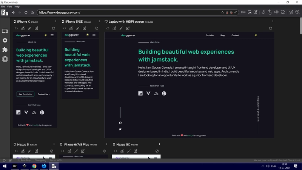The height and width of the screenshot is (170, 302).
Task: Toggle sun theme icon in Laptop preview
Action: click(x=256, y=35)
